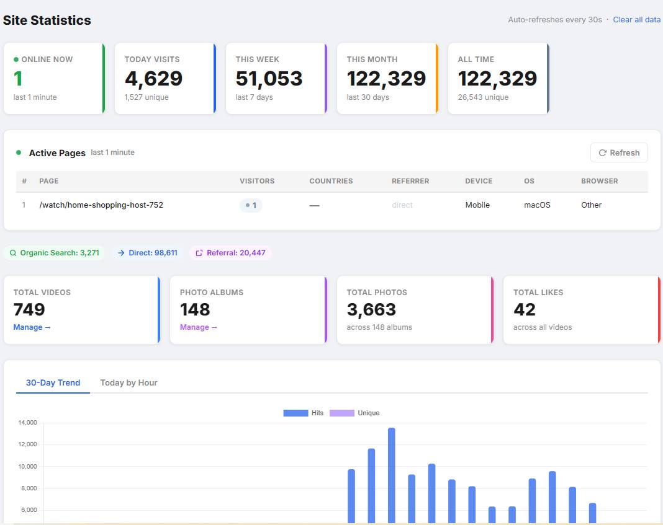Click the 'Other' browser cell
Viewport: 663px width, 525px height.
click(591, 205)
